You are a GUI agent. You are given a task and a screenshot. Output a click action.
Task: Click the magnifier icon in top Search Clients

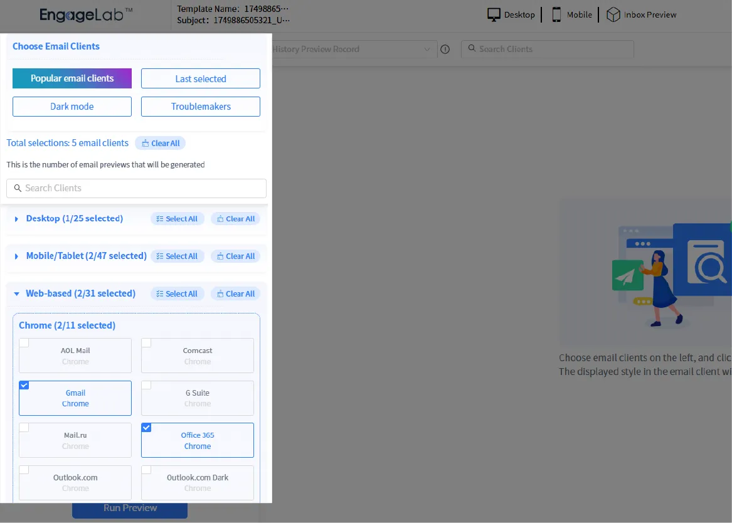tap(472, 49)
